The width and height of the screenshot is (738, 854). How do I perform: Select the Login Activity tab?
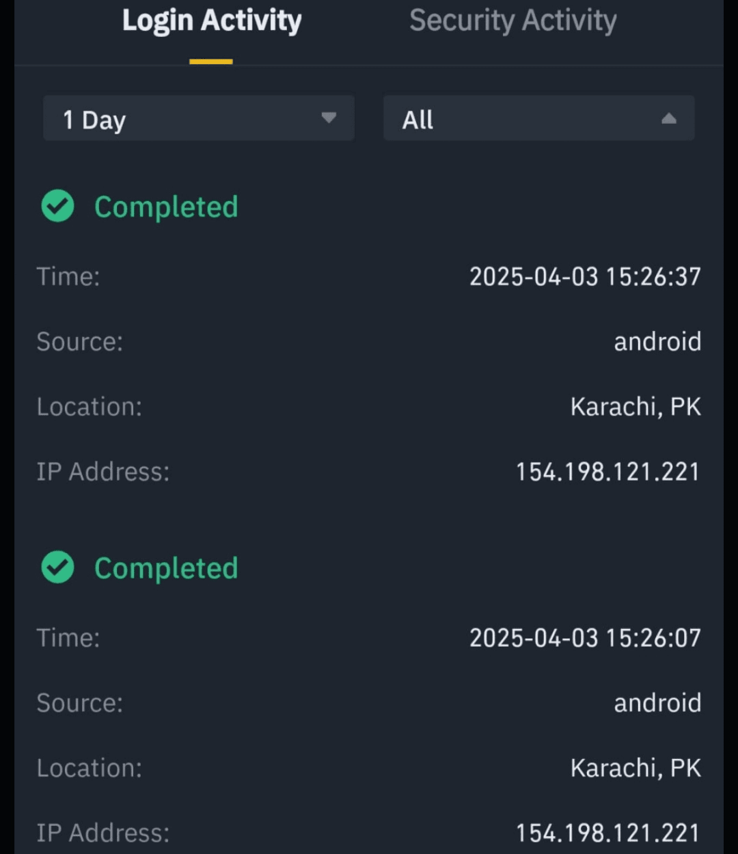211,21
